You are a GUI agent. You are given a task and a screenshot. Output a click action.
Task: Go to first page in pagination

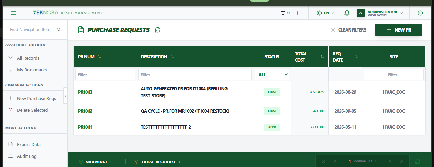pyautogui.click(x=323, y=162)
